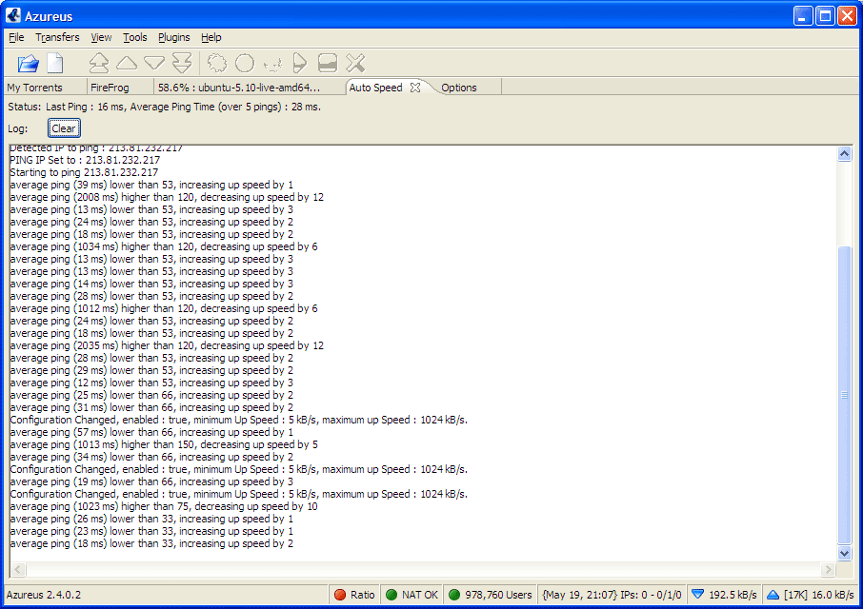863x609 pixels.
Task: Click the log line with average ping 19 ms
Action: 151,481
